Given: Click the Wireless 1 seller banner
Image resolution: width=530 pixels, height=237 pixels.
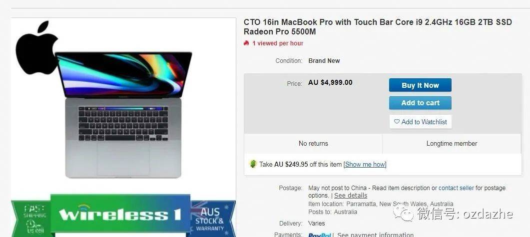Looking at the screenshot, I should click(x=120, y=214).
